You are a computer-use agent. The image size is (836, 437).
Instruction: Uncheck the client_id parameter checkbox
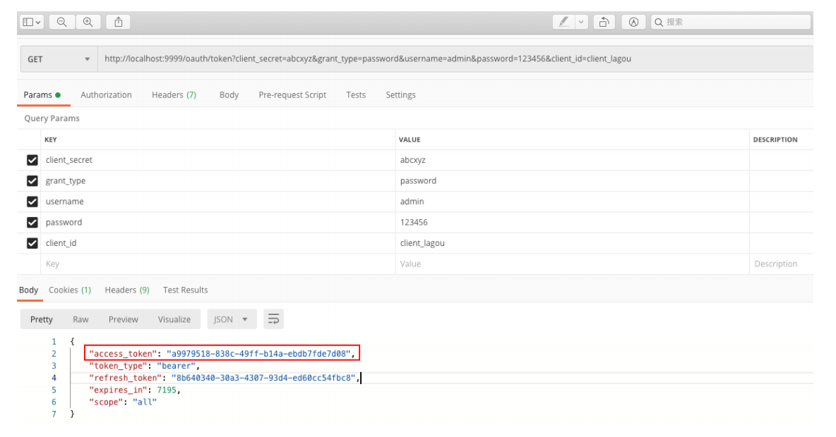pos(32,242)
